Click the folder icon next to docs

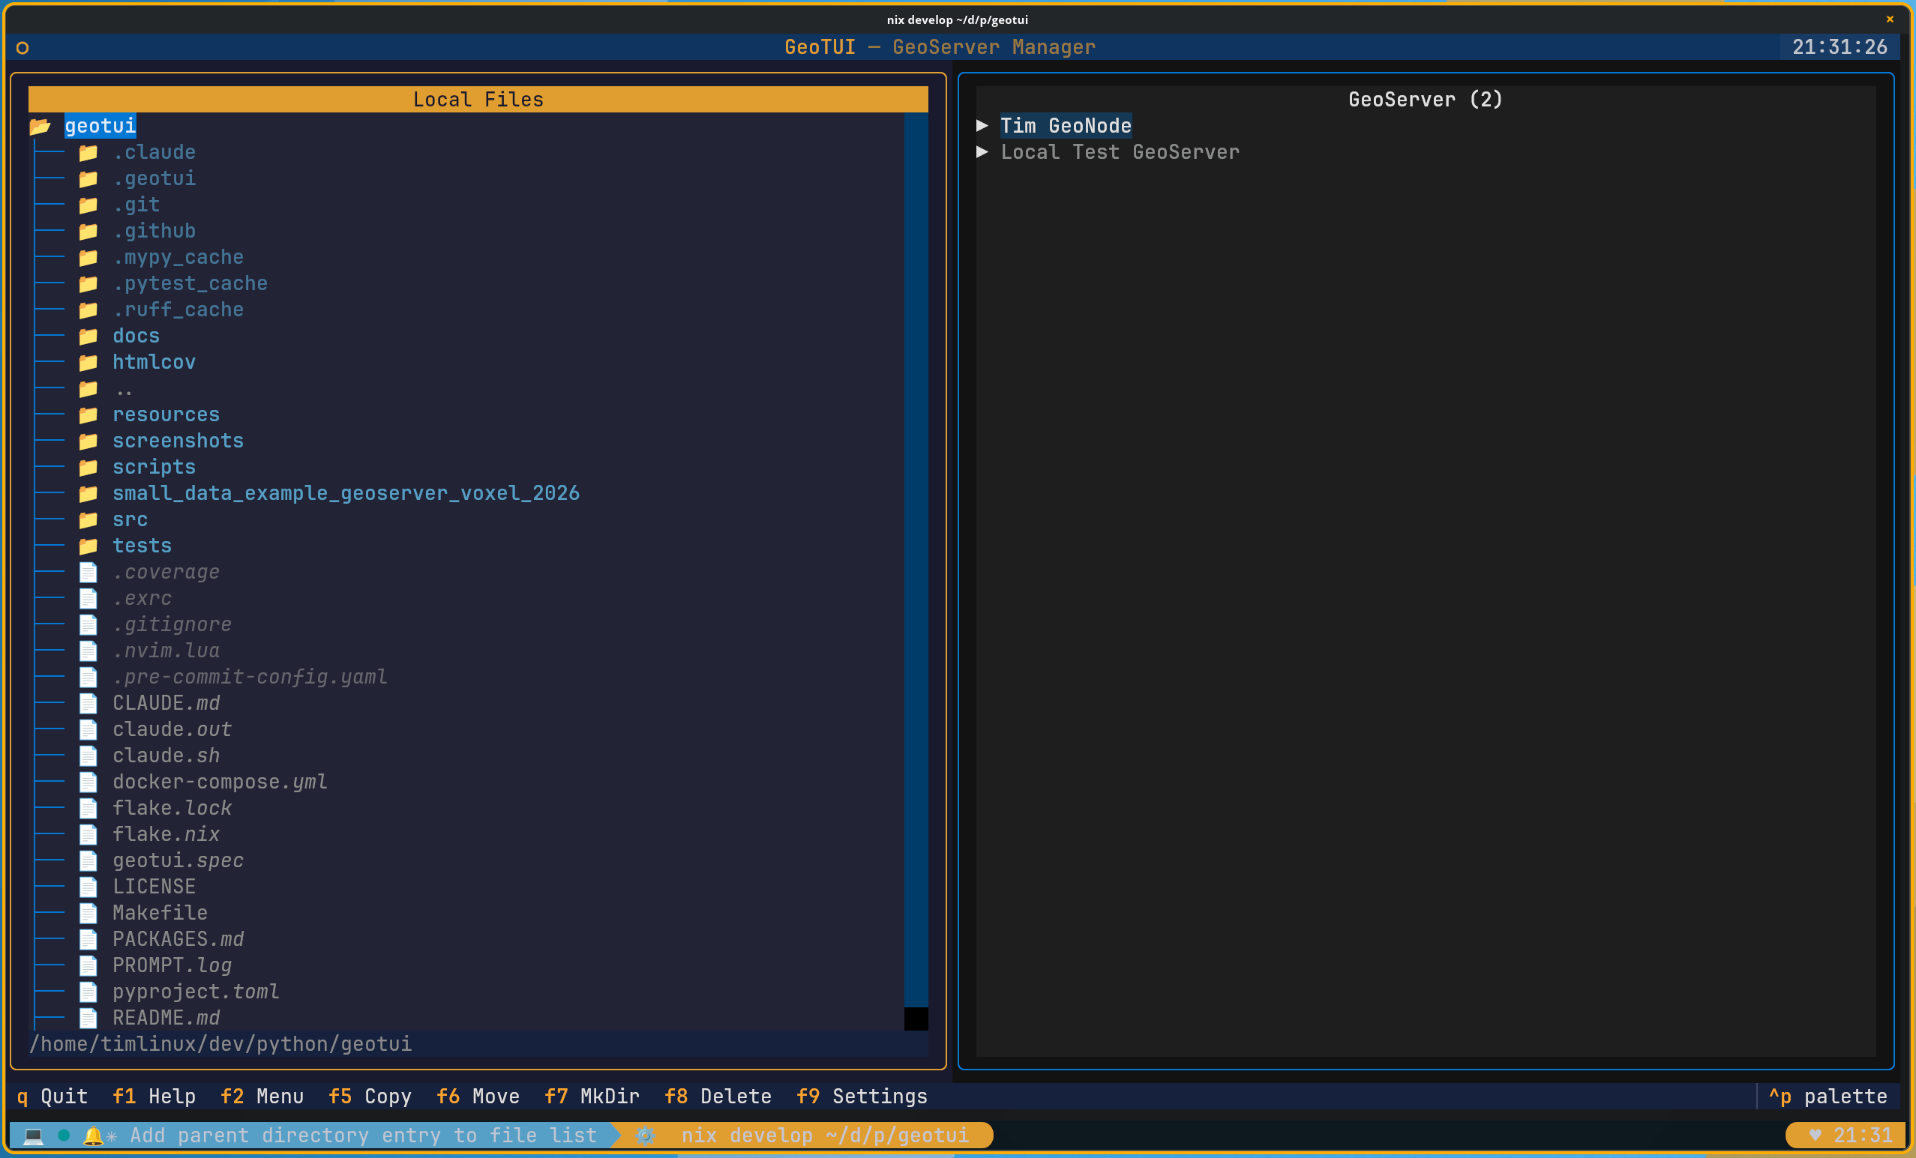click(x=88, y=337)
